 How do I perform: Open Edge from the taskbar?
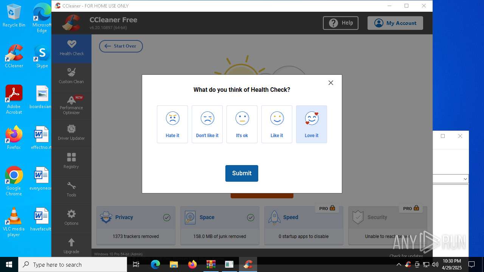[155, 264]
